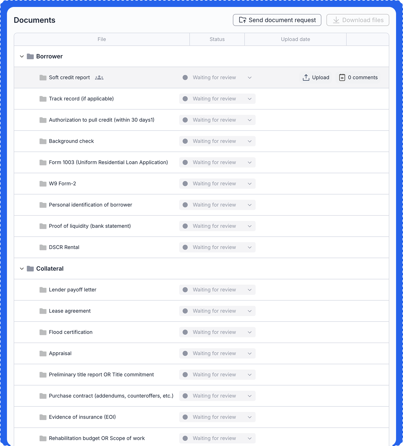The image size is (403, 446).
Task: Click the Collateral folder icon
Action: (30, 269)
